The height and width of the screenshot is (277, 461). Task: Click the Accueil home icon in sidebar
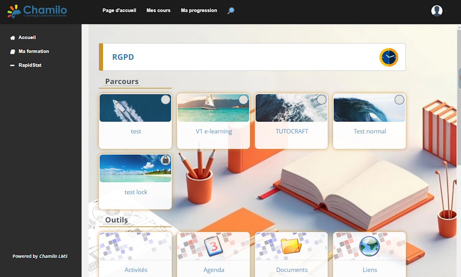(13, 38)
